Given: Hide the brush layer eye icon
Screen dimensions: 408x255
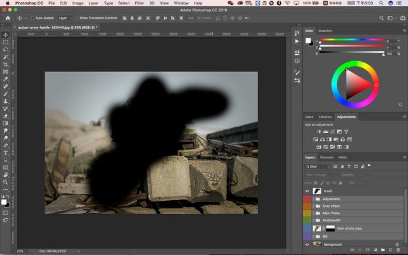Looking at the screenshot, I should tap(307, 191).
